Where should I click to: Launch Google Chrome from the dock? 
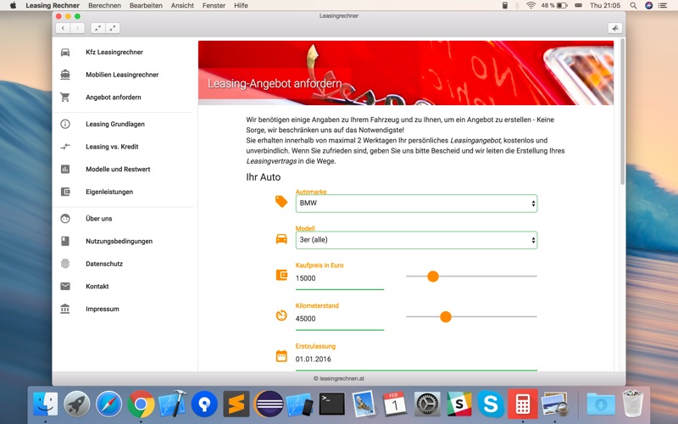[x=141, y=404]
